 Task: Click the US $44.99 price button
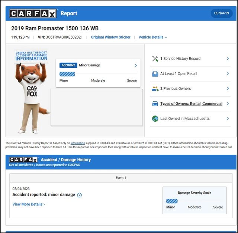pos(222,13)
